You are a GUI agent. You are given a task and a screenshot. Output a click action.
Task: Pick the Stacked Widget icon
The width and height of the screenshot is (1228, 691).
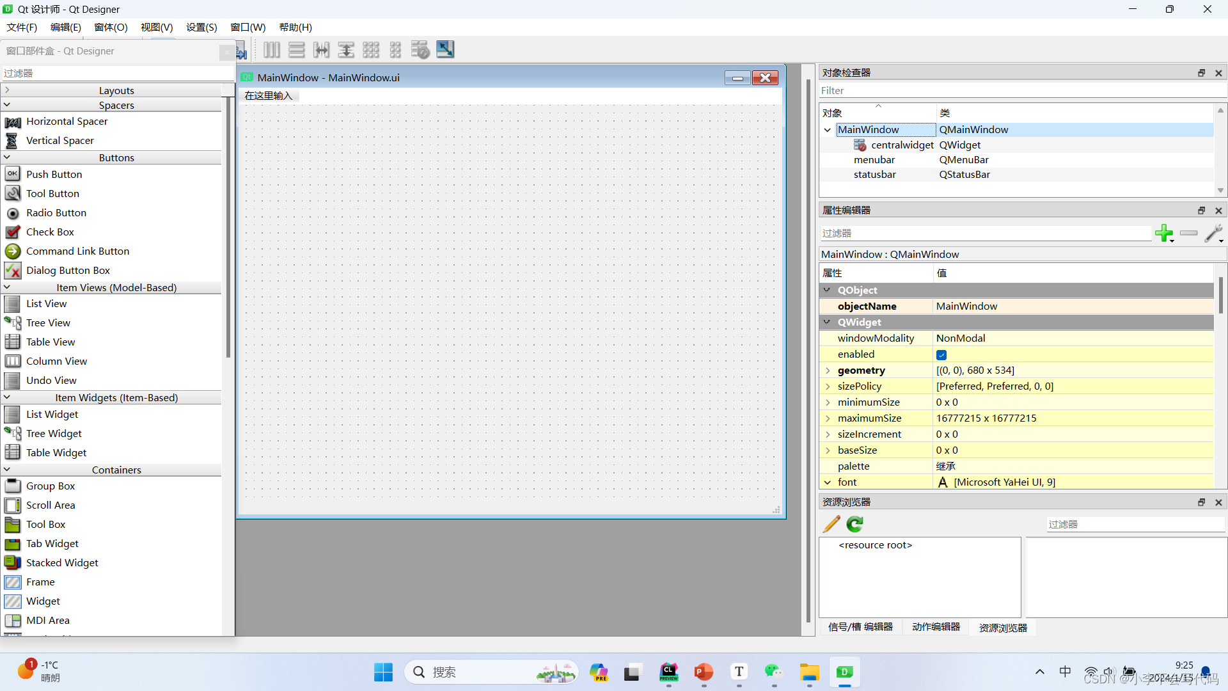[x=13, y=563]
